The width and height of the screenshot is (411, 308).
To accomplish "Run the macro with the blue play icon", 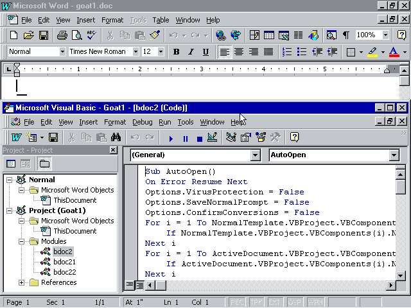I will [171, 139].
